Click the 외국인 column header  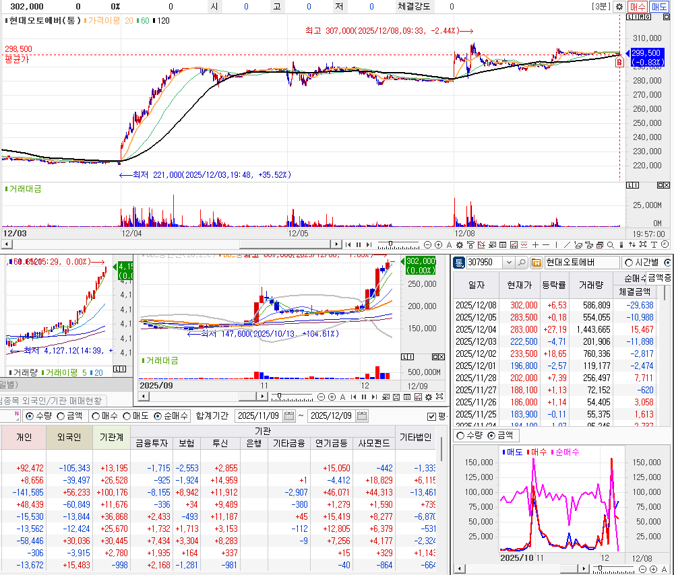tap(69, 437)
